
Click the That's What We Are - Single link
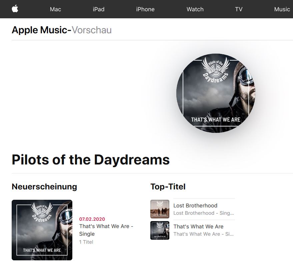pyautogui.click(x=106, y=230)
